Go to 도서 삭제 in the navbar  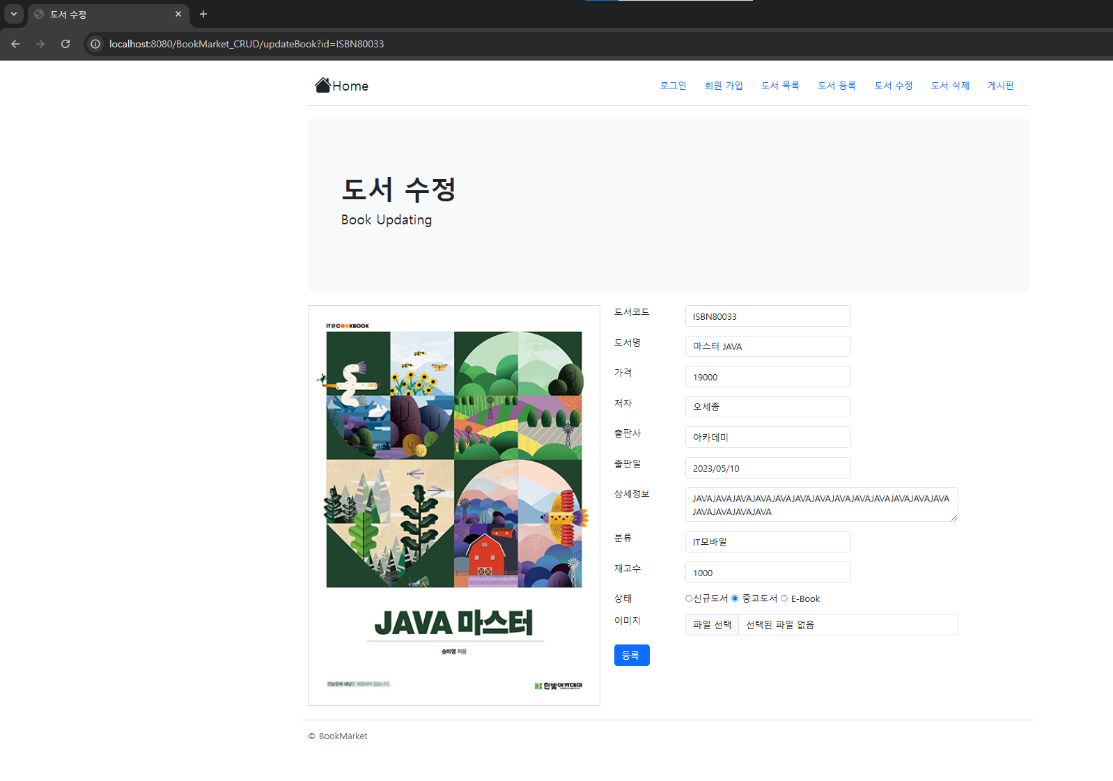pos(950,86)
